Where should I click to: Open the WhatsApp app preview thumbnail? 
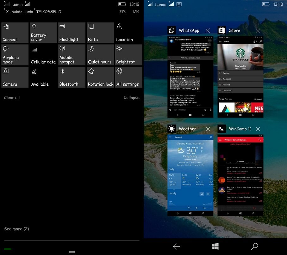tap(190, 77)
